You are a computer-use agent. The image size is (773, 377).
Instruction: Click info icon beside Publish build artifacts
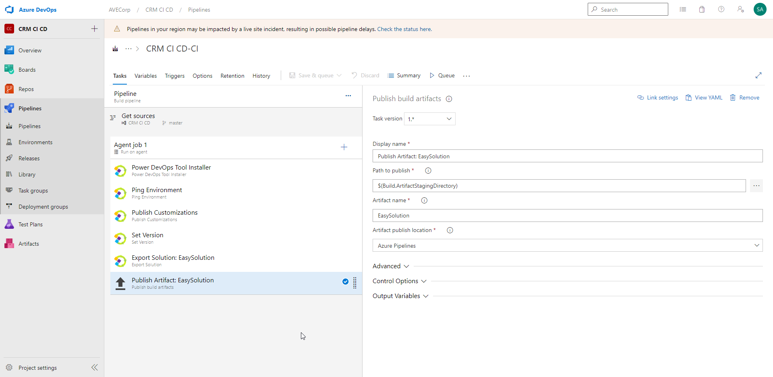[449, 99]
